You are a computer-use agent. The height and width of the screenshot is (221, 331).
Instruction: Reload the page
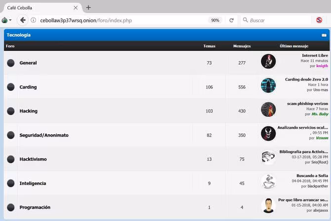[232, 20]
